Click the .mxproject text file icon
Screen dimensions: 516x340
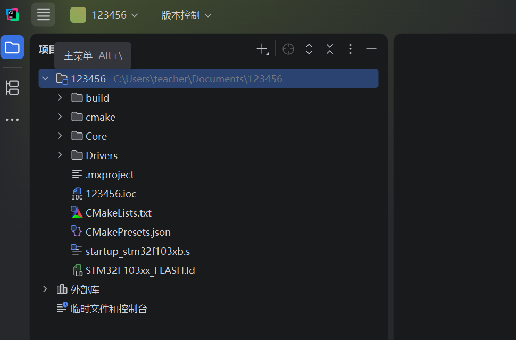tap(77, 174)
